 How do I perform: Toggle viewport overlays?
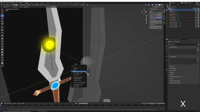tap(152, 5)
